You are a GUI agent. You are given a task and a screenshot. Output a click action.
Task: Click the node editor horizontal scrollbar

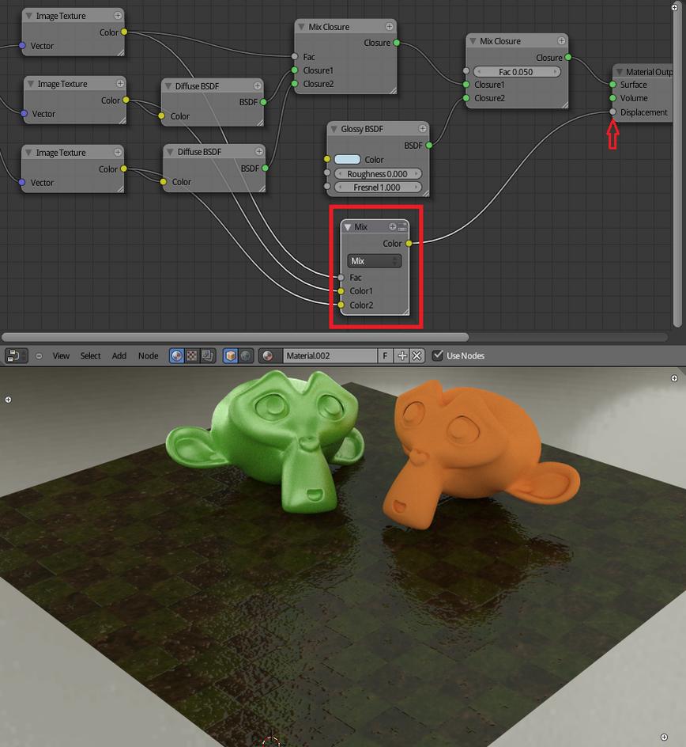pyautogui.click(x=235, y=337)
